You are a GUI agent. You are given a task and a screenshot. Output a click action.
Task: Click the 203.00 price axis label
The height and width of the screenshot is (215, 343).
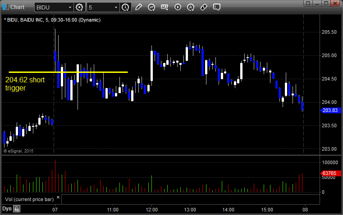329,149
